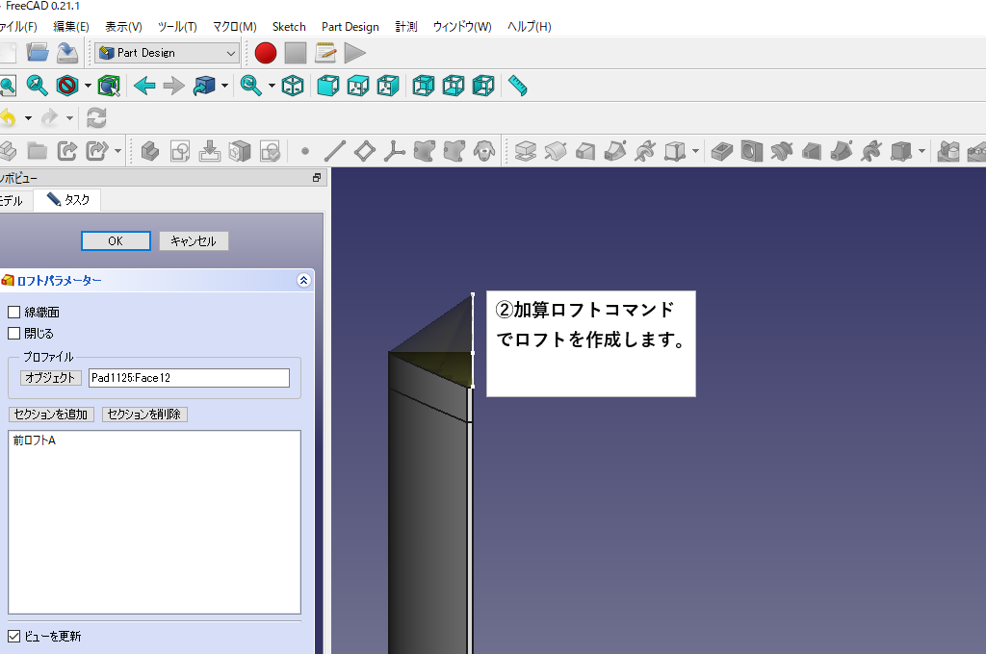This screenshot has width=986, height=654.
Task: Uncheck the ビューを更新 checkbox
Action: click(13, 636)
